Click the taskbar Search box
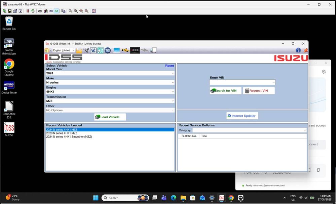This screenshot has height=204, width=336. (x=125, y=198)
